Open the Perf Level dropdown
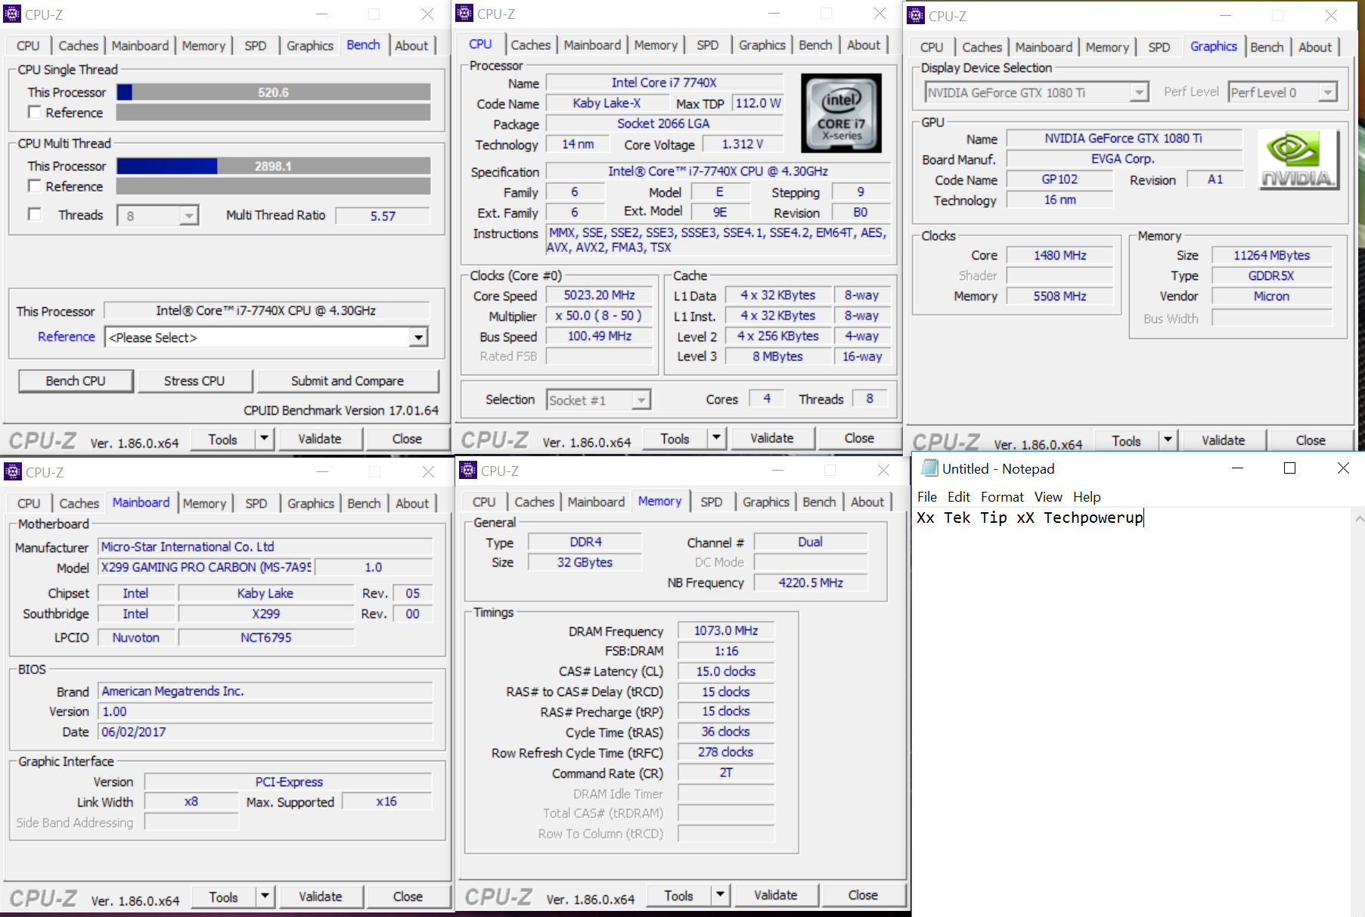1365x917 pixels. tap(1327, 92)
